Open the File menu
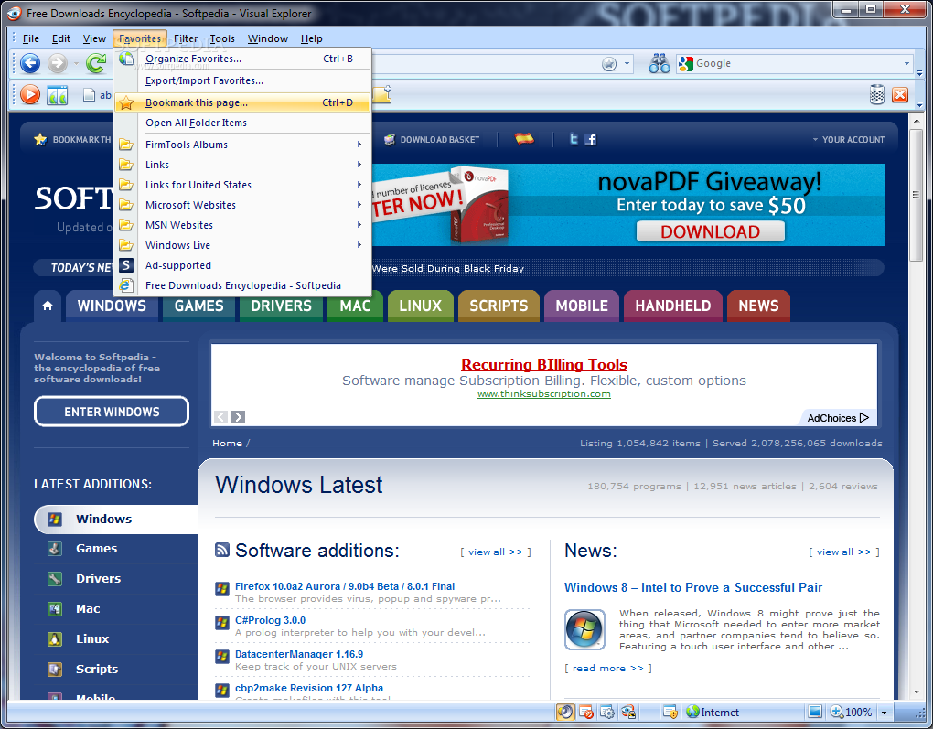 point(31,38)
